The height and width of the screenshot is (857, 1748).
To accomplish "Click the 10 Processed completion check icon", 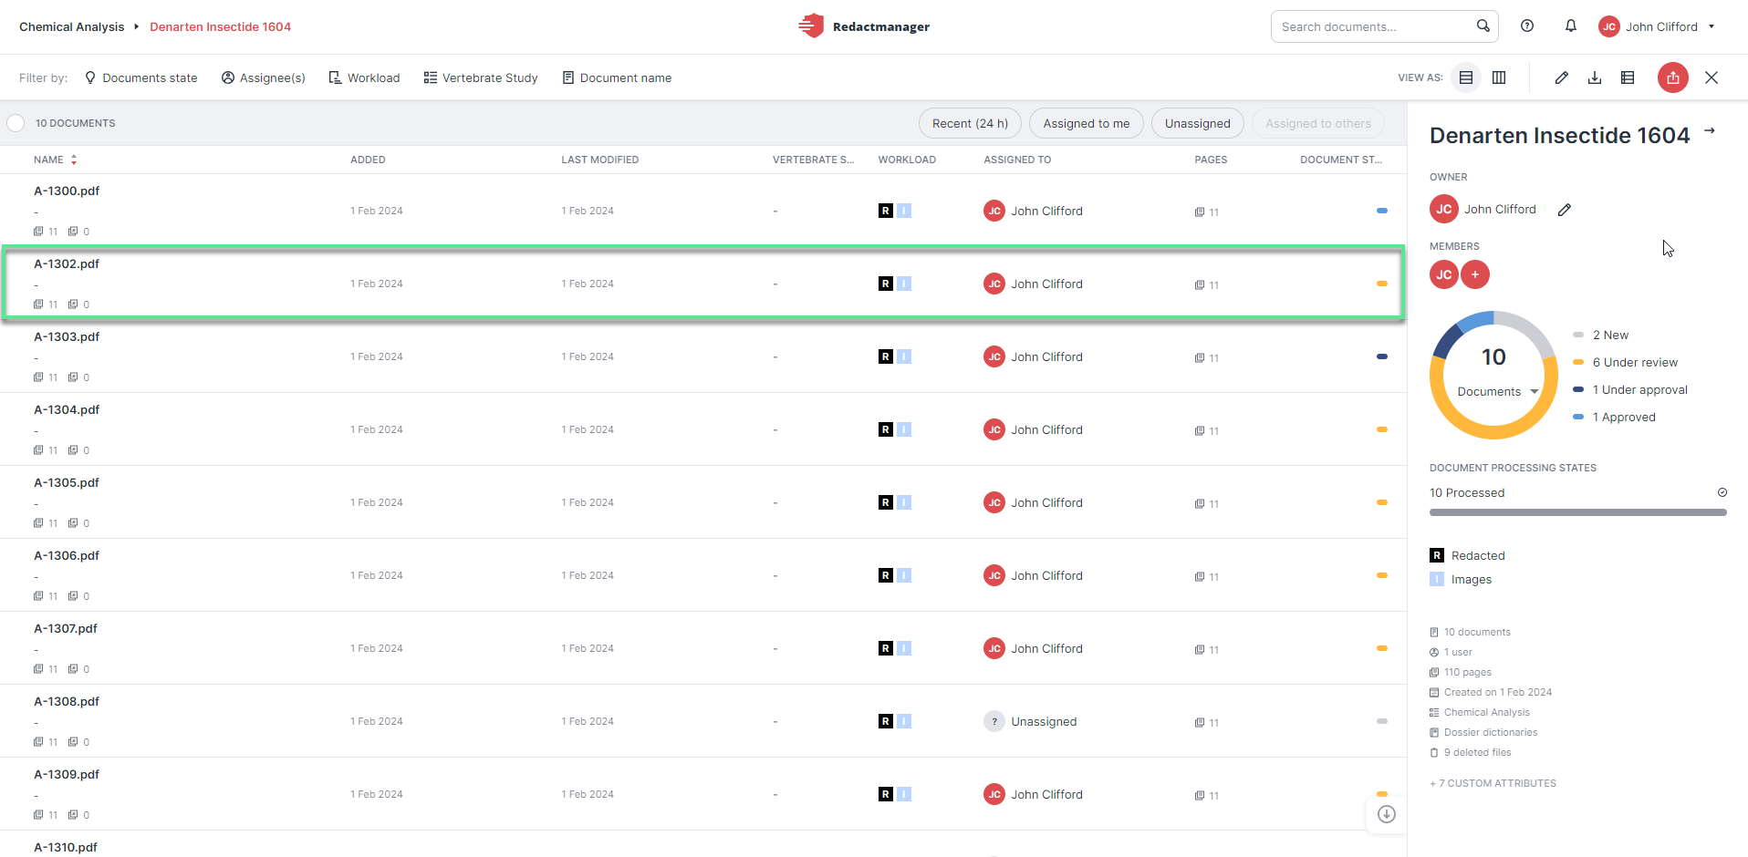I will [1722, 492].
